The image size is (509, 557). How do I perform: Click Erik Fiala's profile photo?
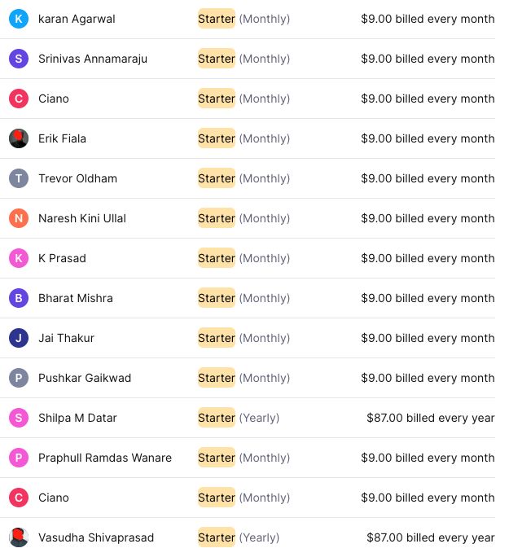[x=19, y=138]
